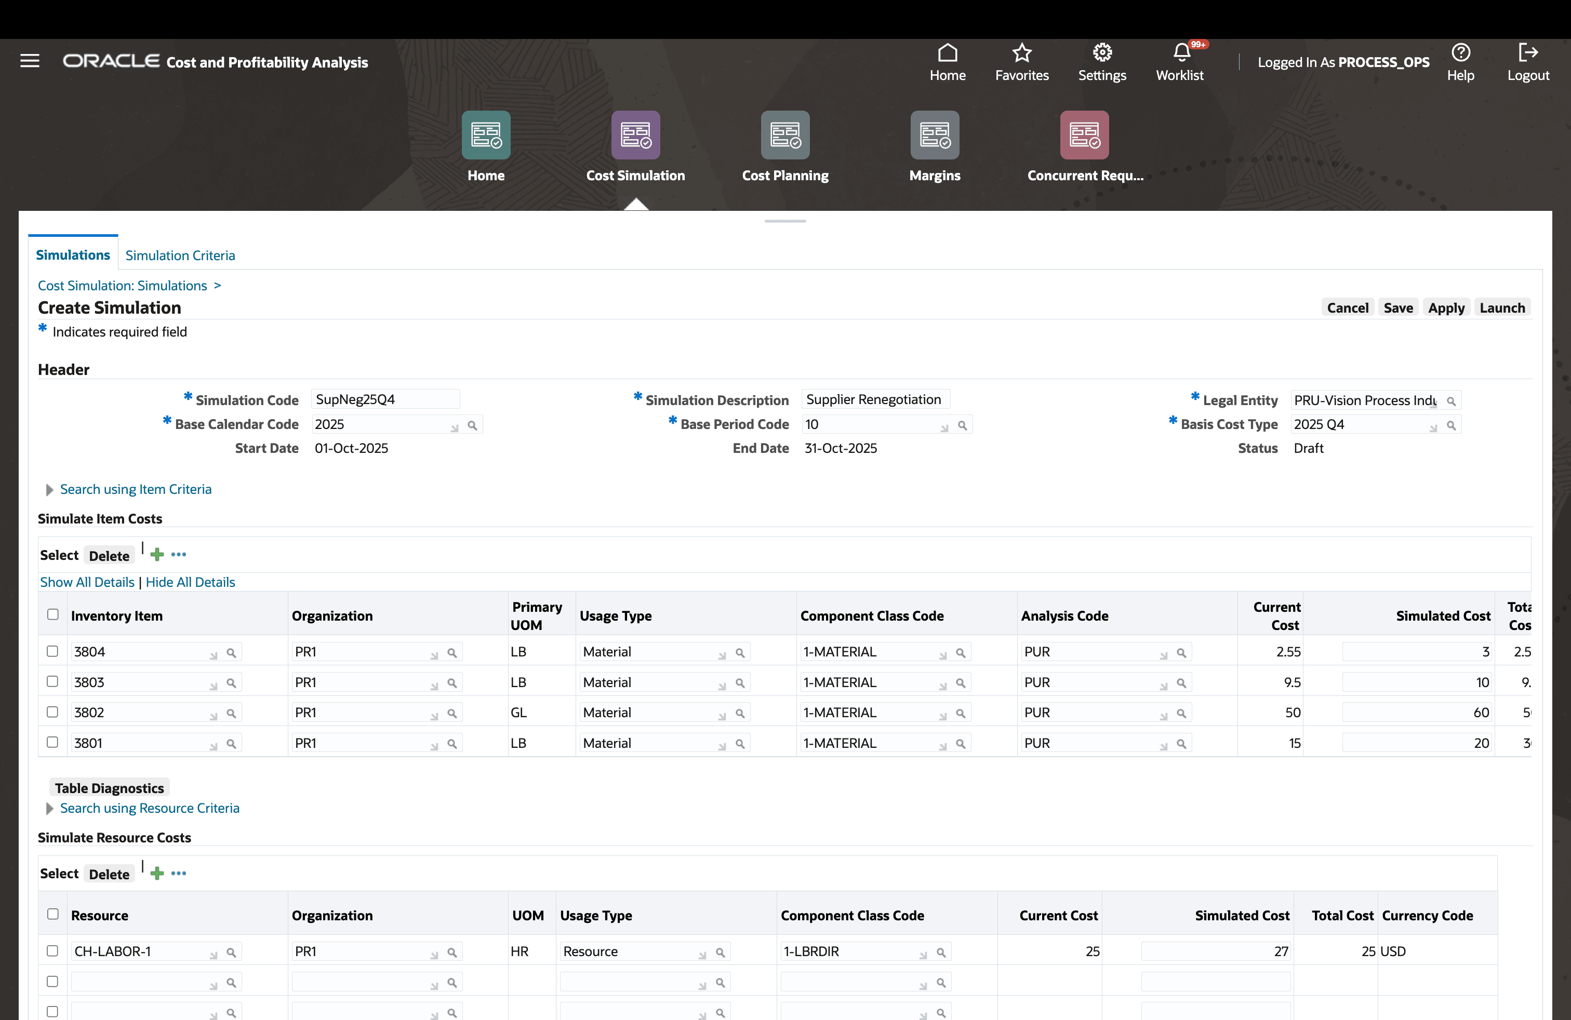The image size is (1571, 1020).
Task: Open the navigation hamburger menu
Action: pos(30,60)
